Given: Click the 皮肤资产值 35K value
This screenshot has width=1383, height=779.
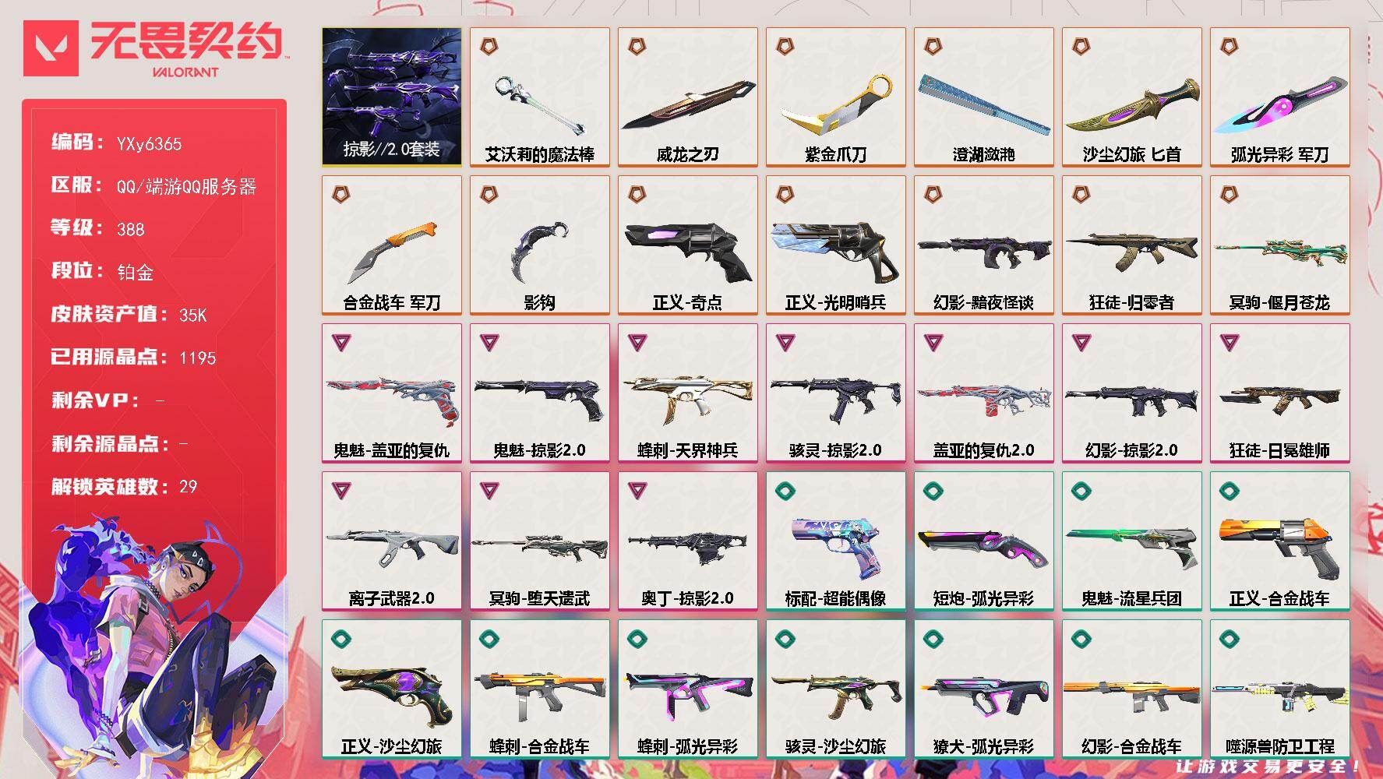Looking at the screenshot, I should 193,315.
